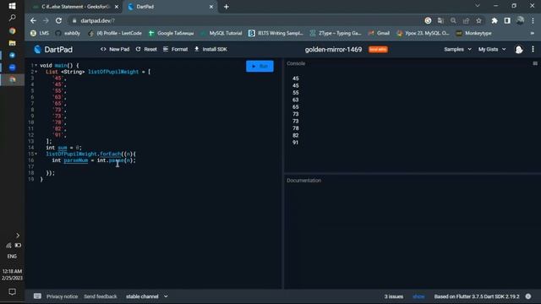
Task: Open the Google translate page icon
Action: [440, 20]
